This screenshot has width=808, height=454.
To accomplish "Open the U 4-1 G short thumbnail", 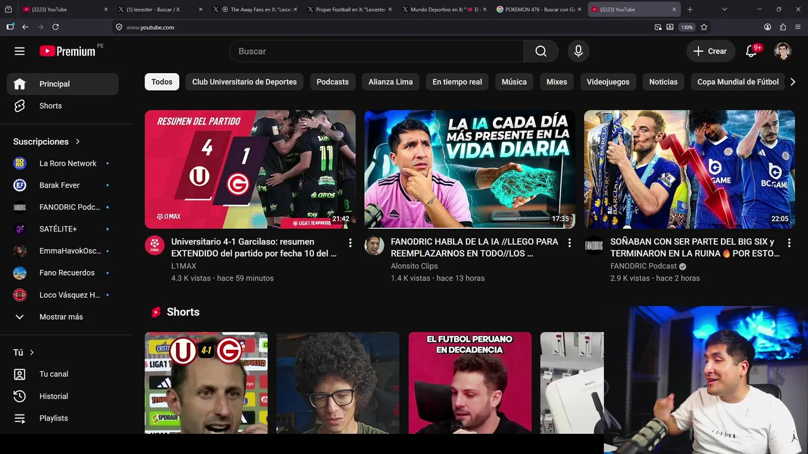I will point(206,383).
